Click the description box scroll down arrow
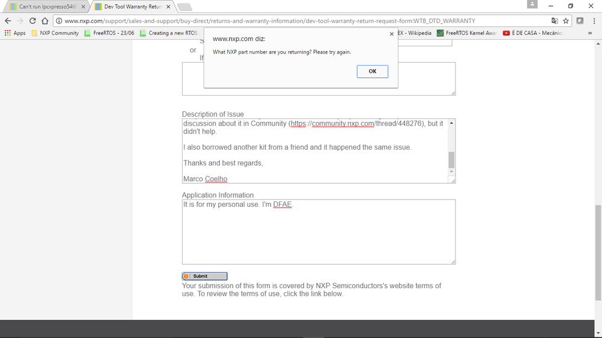The image size is (602, 338). tap(451, 171)
